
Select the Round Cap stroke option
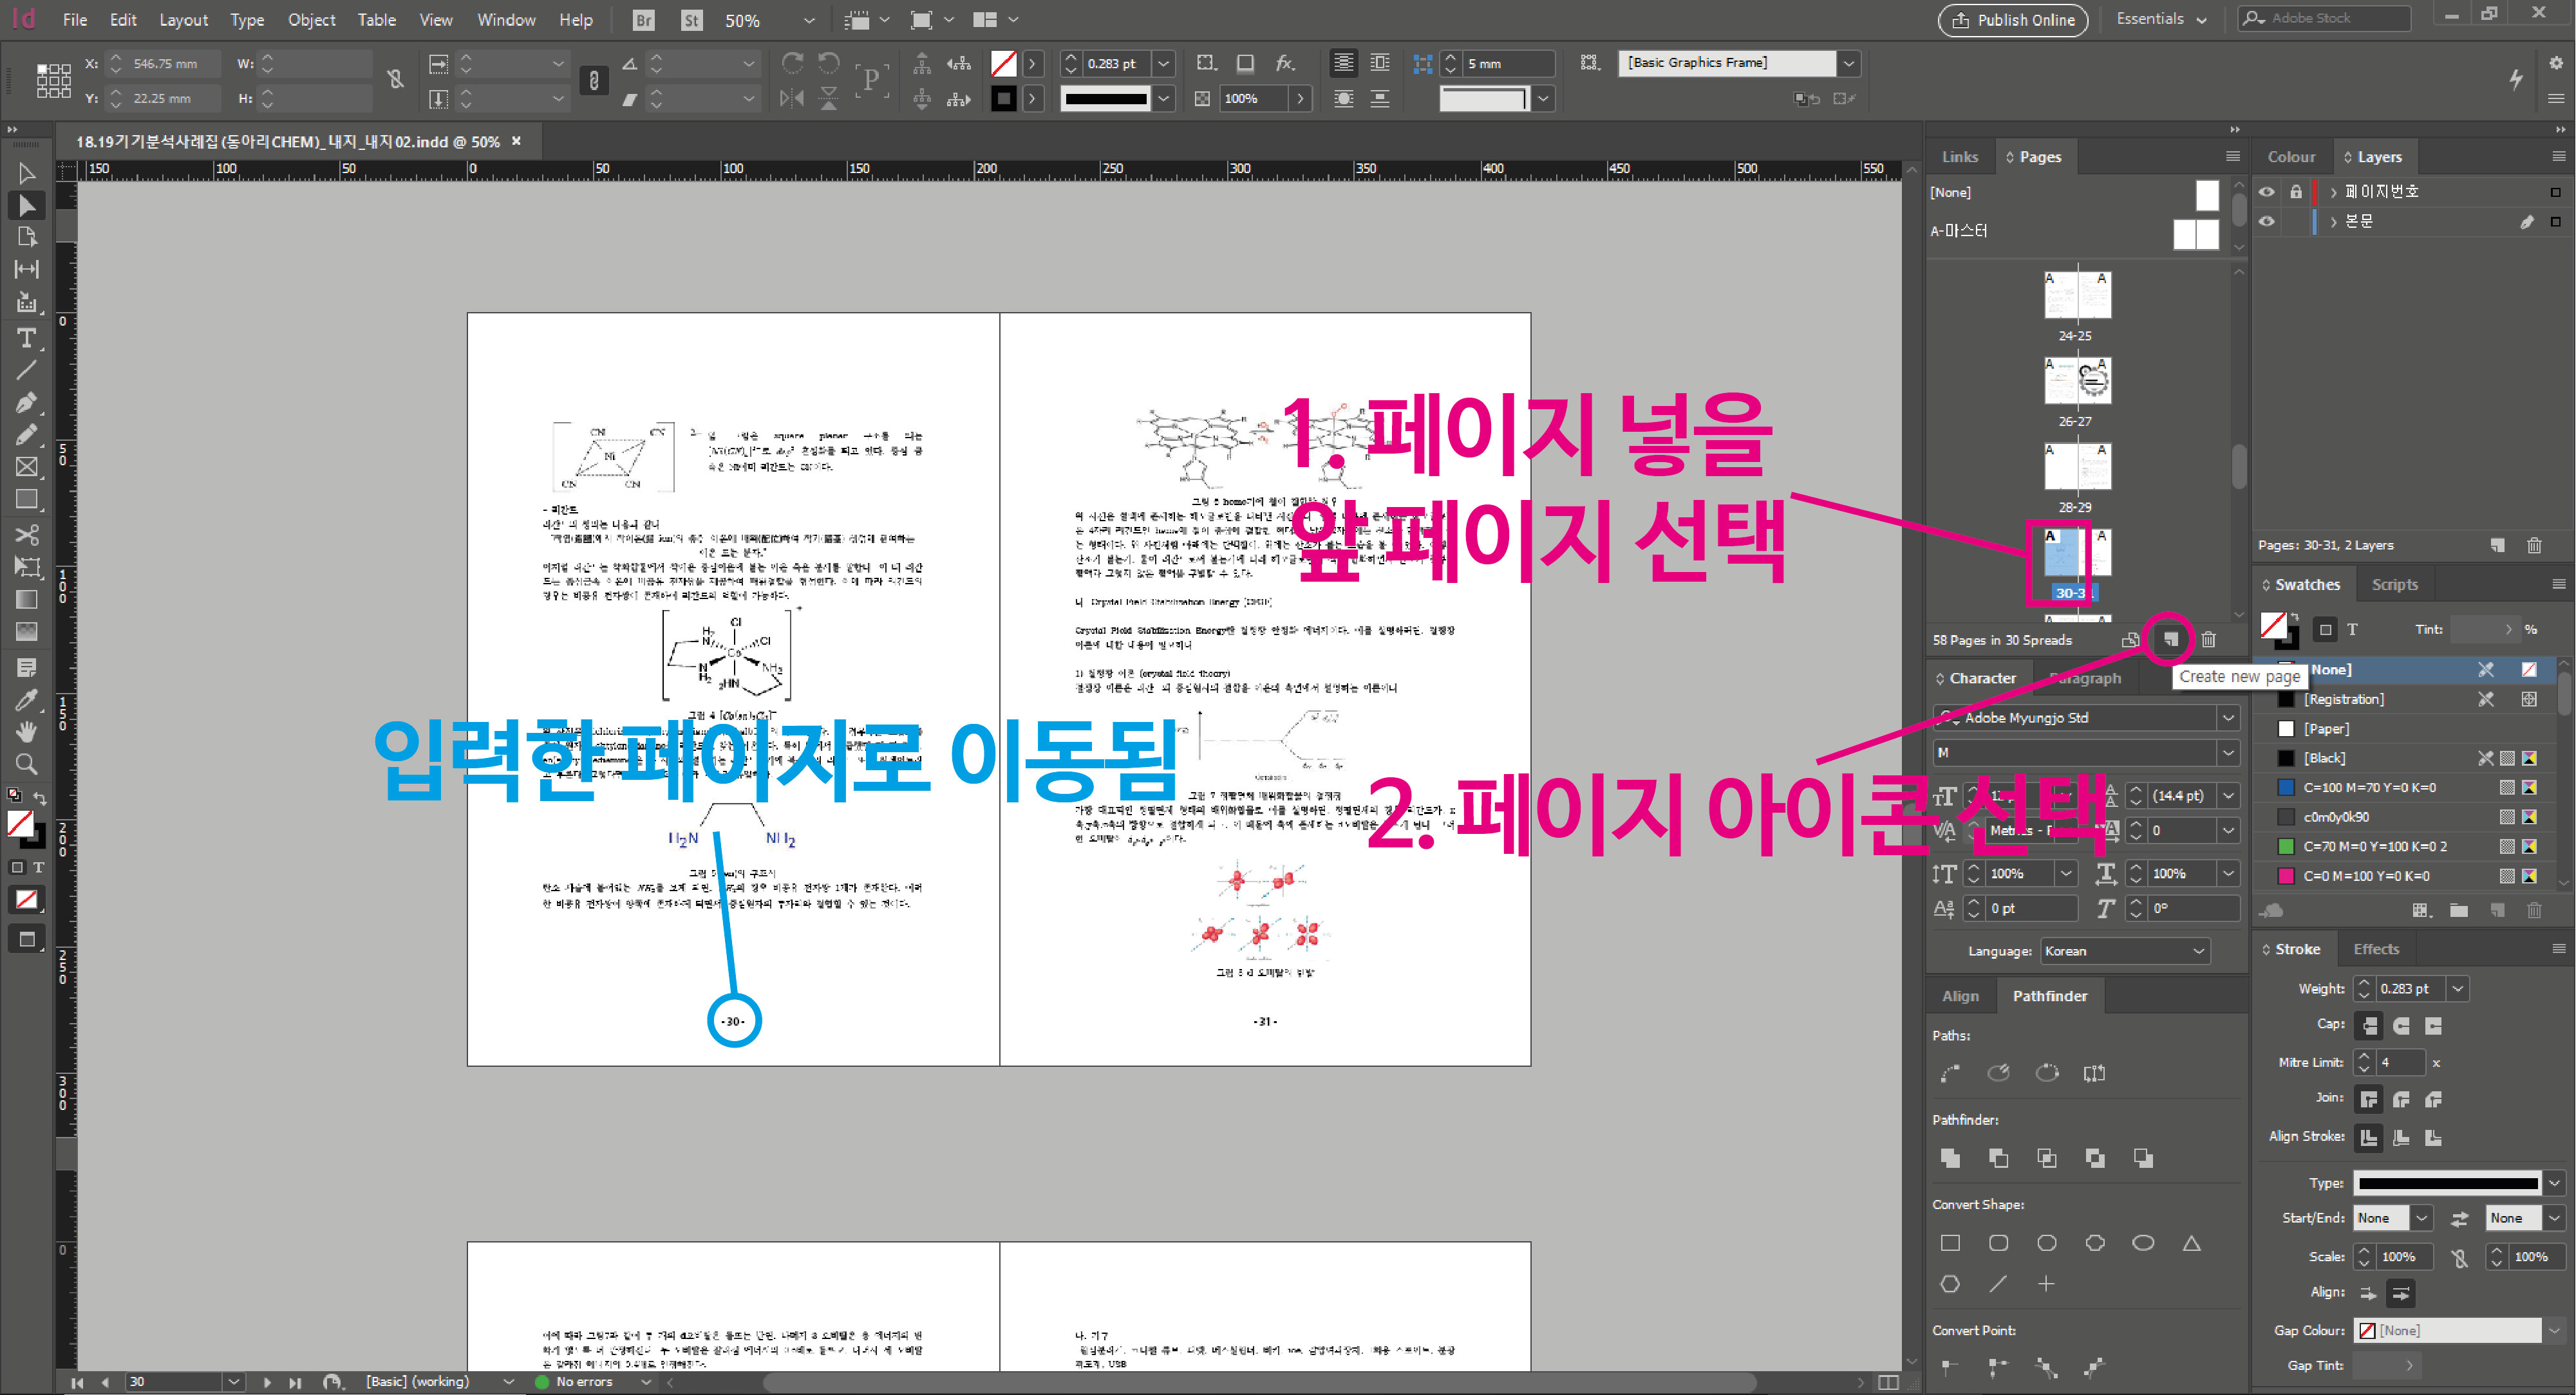coord(2401,1026)
